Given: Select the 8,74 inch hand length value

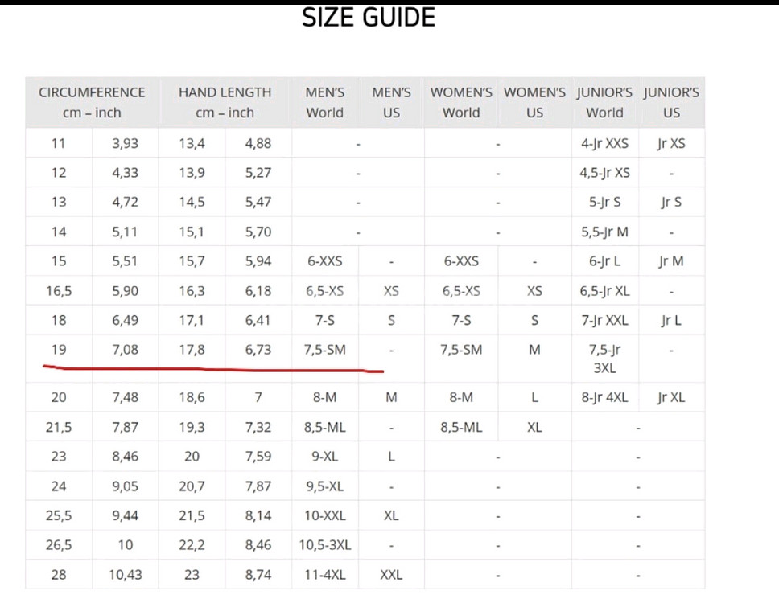Looking at the screenshot, I should [x=258, y=575].
